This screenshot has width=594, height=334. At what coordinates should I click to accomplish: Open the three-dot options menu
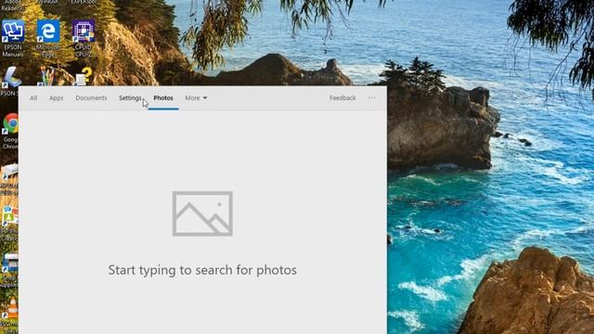371,98
